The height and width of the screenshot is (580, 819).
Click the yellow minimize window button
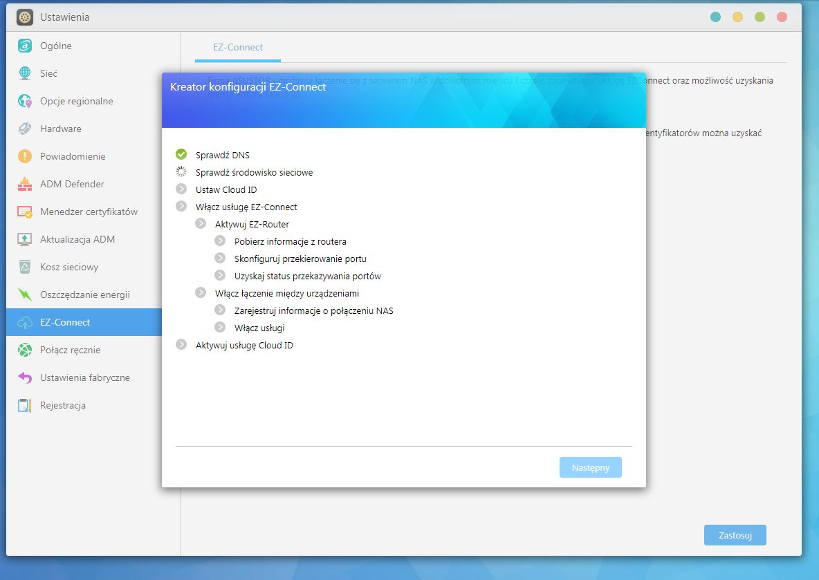(737, 17)
